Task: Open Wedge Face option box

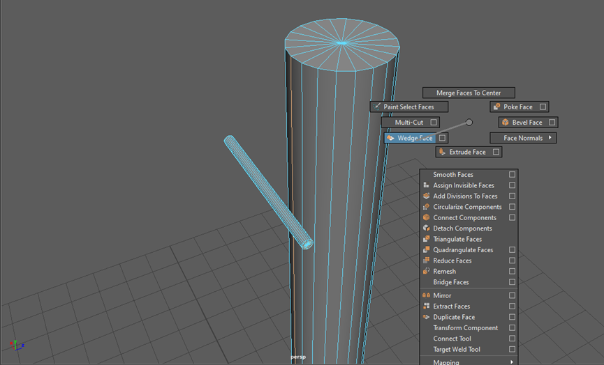Action: point(442,137)
